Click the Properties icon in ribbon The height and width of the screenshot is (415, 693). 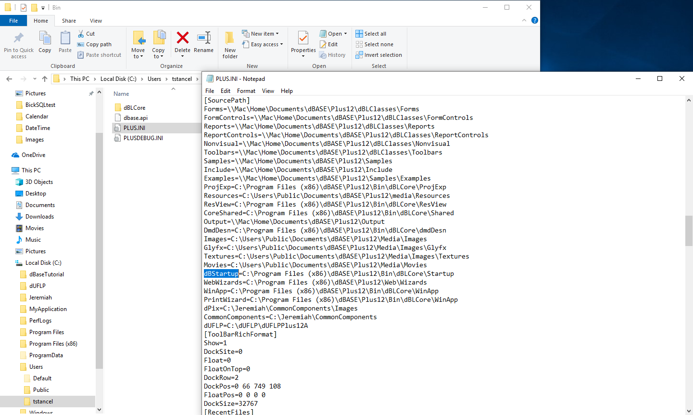click(x=303, y=39)
